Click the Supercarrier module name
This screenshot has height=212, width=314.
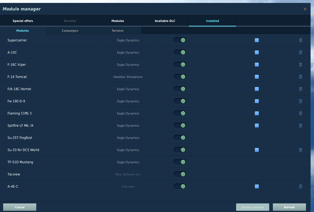coord(17,40)
